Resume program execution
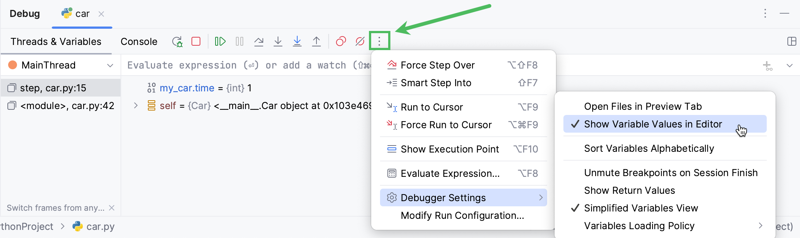 tap(220, 41)
